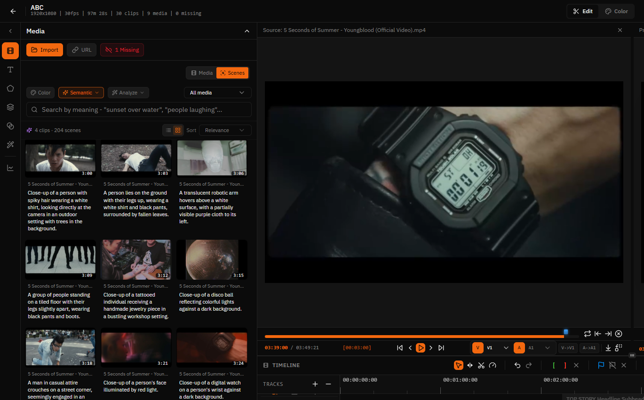644x400 pixels.
Task: Select the speed gauge tool
Action: pyautogui.click(x=493, y=365)
